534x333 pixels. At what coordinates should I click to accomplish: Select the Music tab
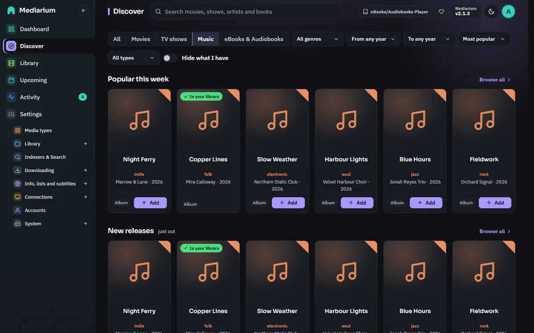(x=206, y=39)
